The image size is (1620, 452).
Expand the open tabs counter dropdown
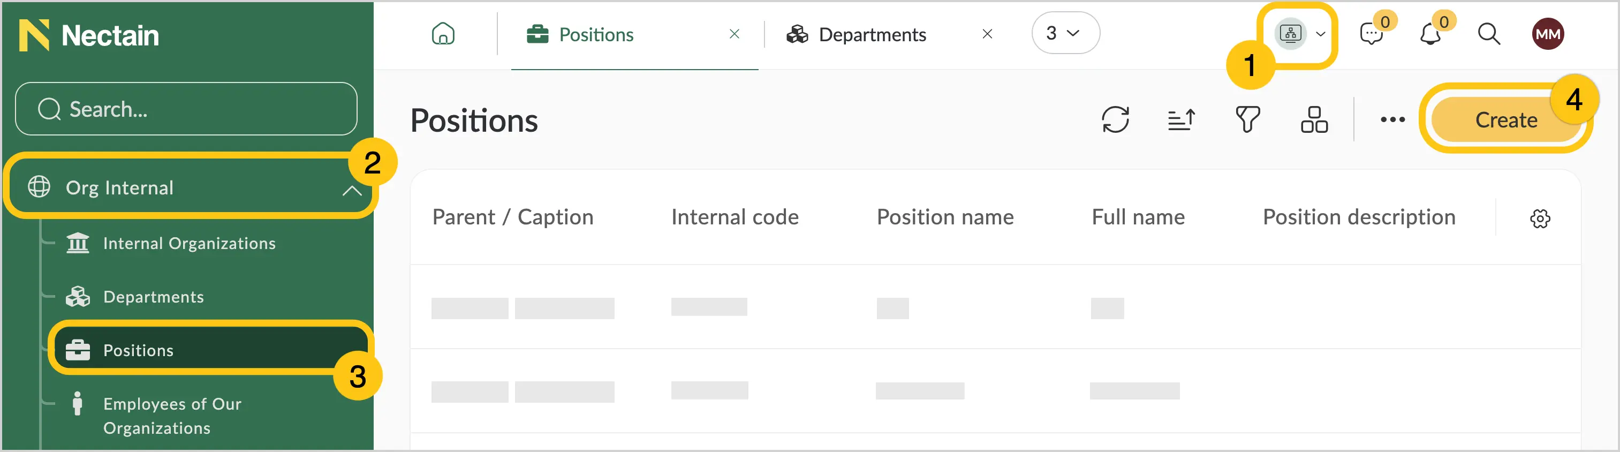1065,33
